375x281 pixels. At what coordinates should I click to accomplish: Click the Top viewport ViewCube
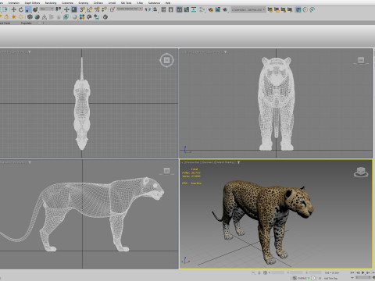coord(166,60)
